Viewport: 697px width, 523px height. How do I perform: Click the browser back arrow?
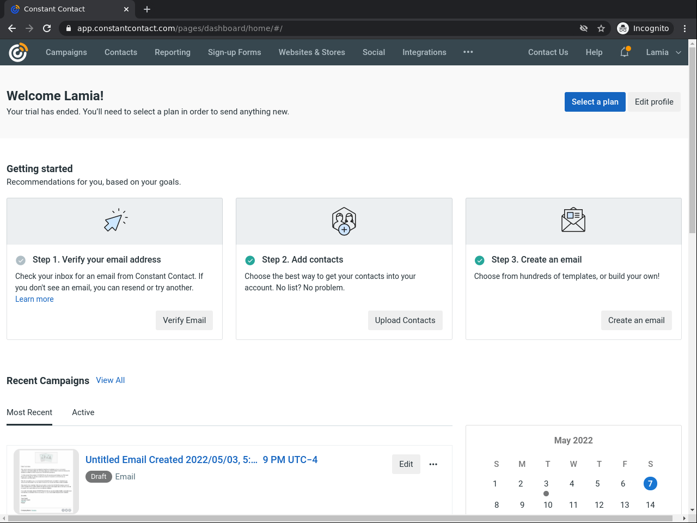pyautogui.click(x=12, y=28)
